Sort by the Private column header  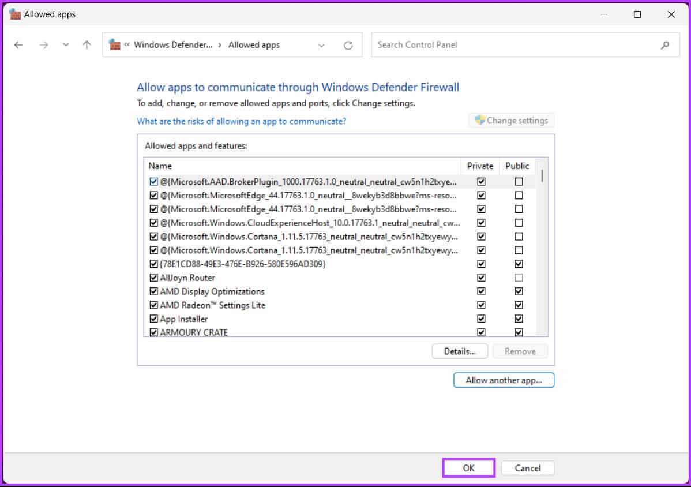point(480,166)
